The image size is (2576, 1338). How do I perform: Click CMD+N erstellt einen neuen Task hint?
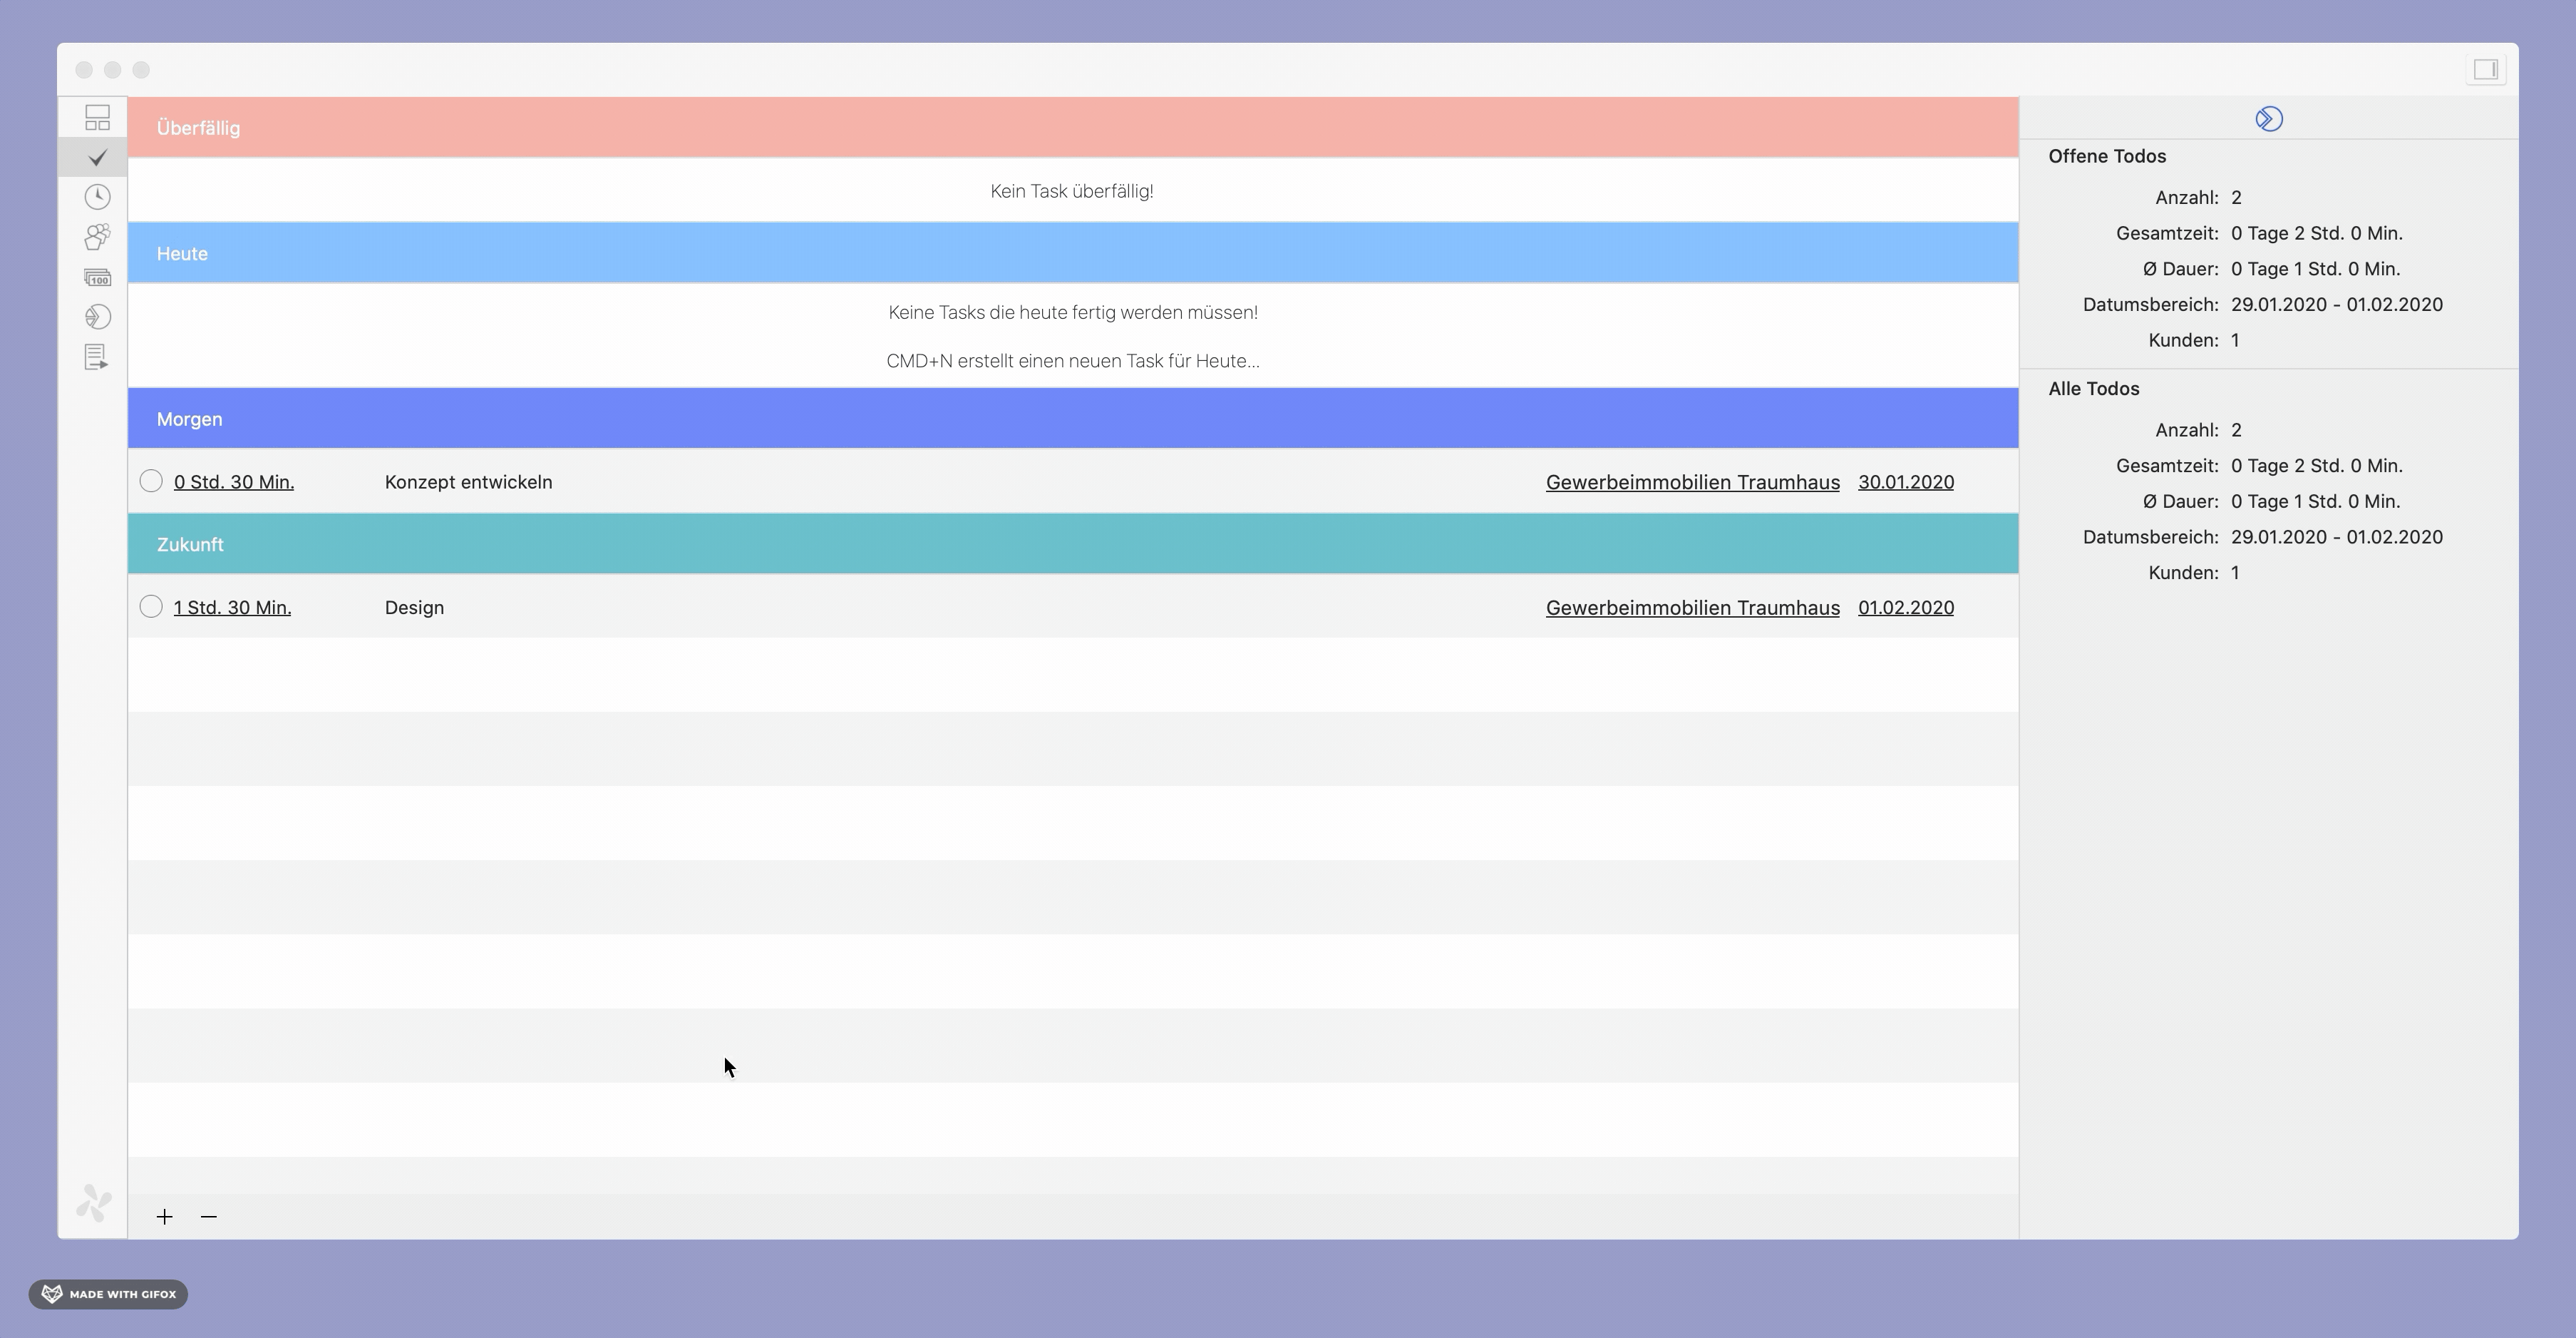coord(1073,360)
